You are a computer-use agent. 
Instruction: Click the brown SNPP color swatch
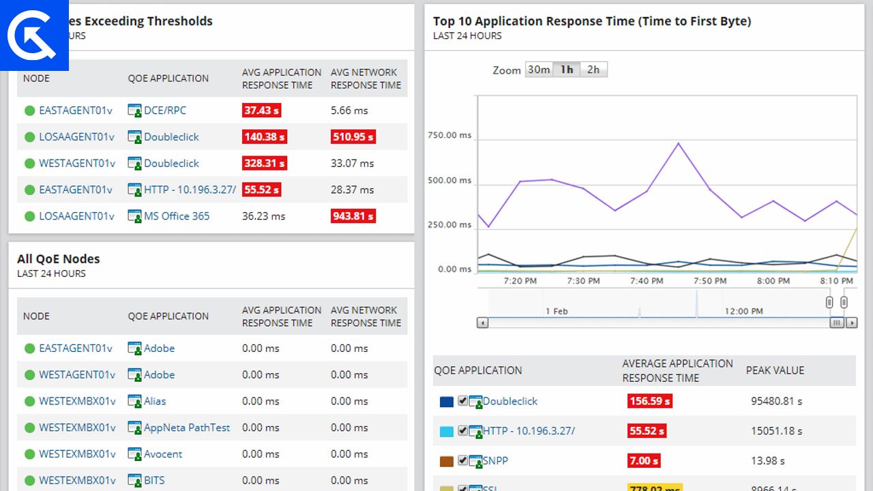447,462
